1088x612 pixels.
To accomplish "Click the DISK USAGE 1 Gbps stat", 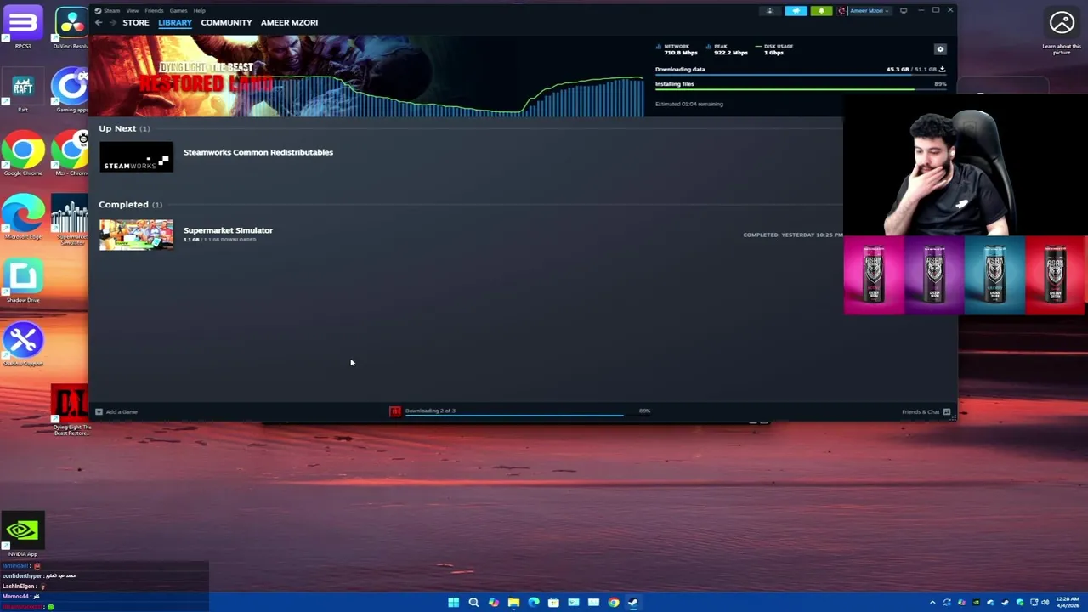I will 775,49.
